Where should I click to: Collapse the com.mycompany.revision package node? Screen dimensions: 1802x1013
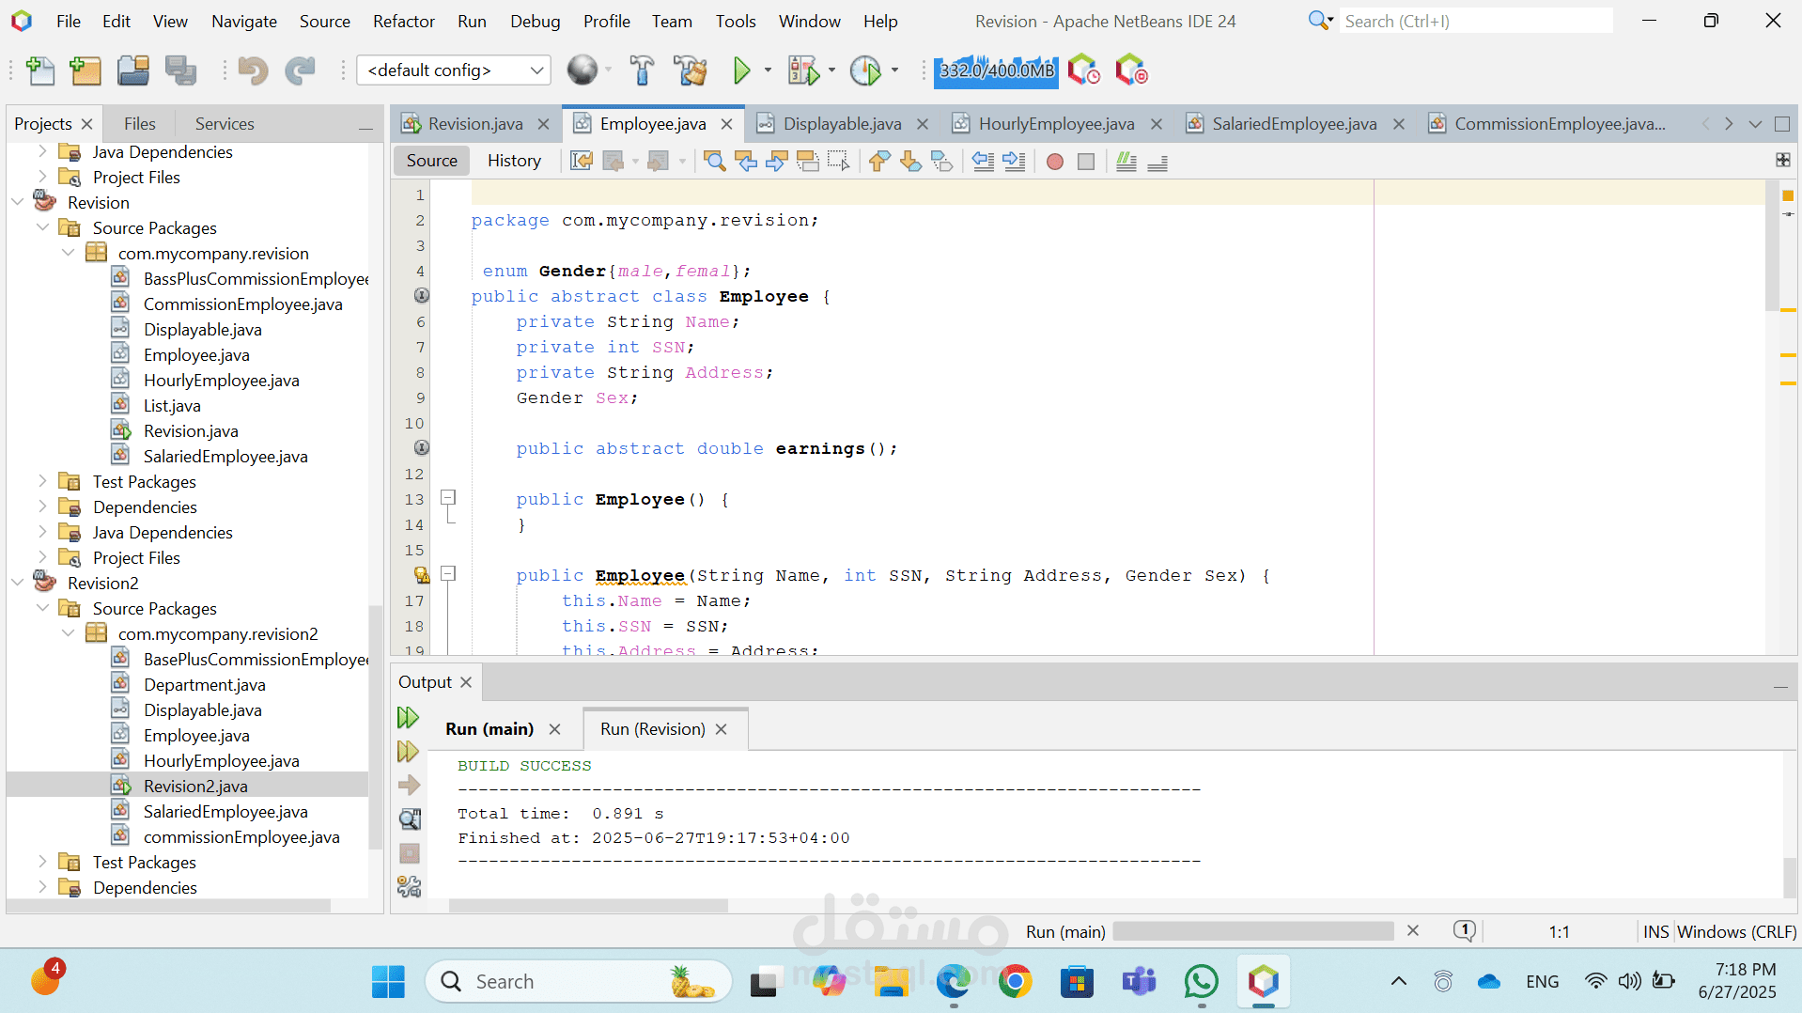point(69,253)
